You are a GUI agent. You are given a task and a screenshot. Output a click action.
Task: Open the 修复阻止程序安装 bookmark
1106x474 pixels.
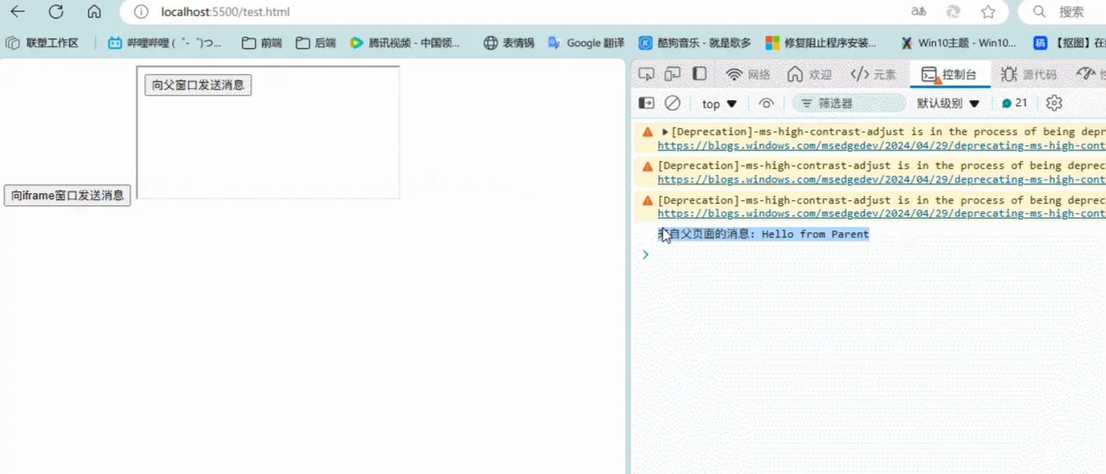click(821, 43)
